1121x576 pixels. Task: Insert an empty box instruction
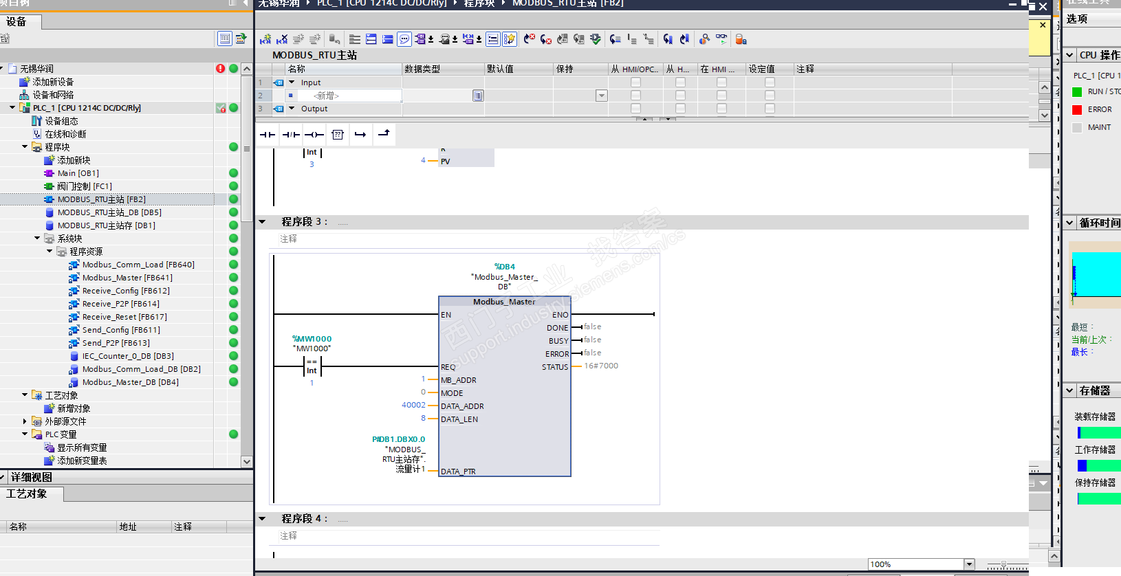[338, 135]
